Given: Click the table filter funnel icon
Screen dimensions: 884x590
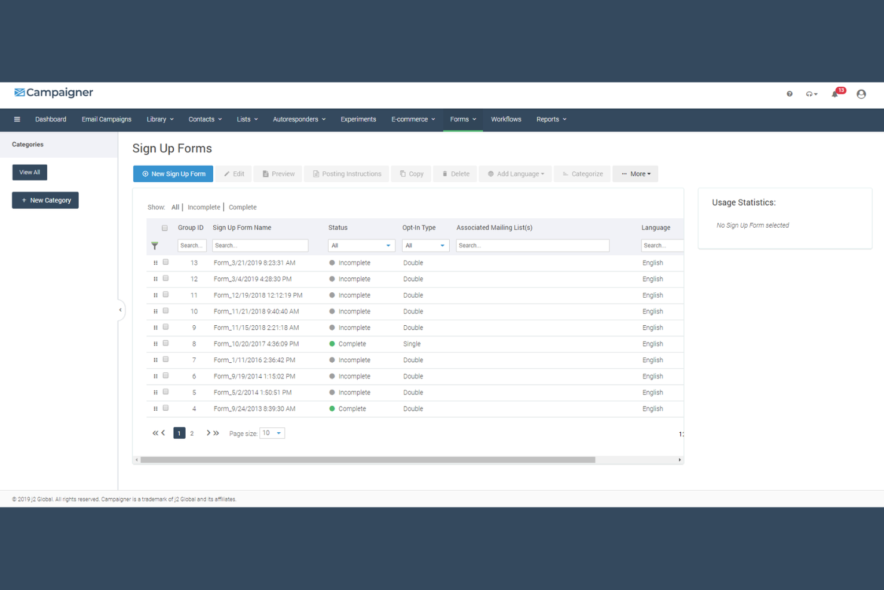Looking at the screenshot, I should 155,246.
